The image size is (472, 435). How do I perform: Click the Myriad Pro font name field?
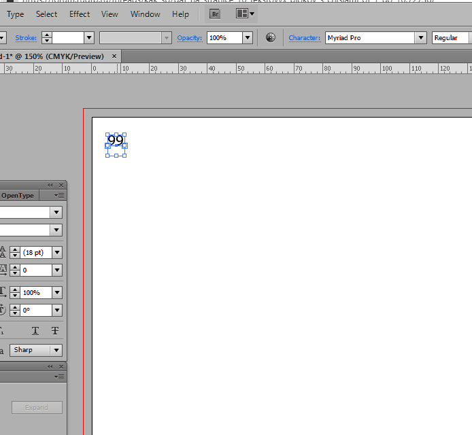pyautogui.click(x=370, y=38)
